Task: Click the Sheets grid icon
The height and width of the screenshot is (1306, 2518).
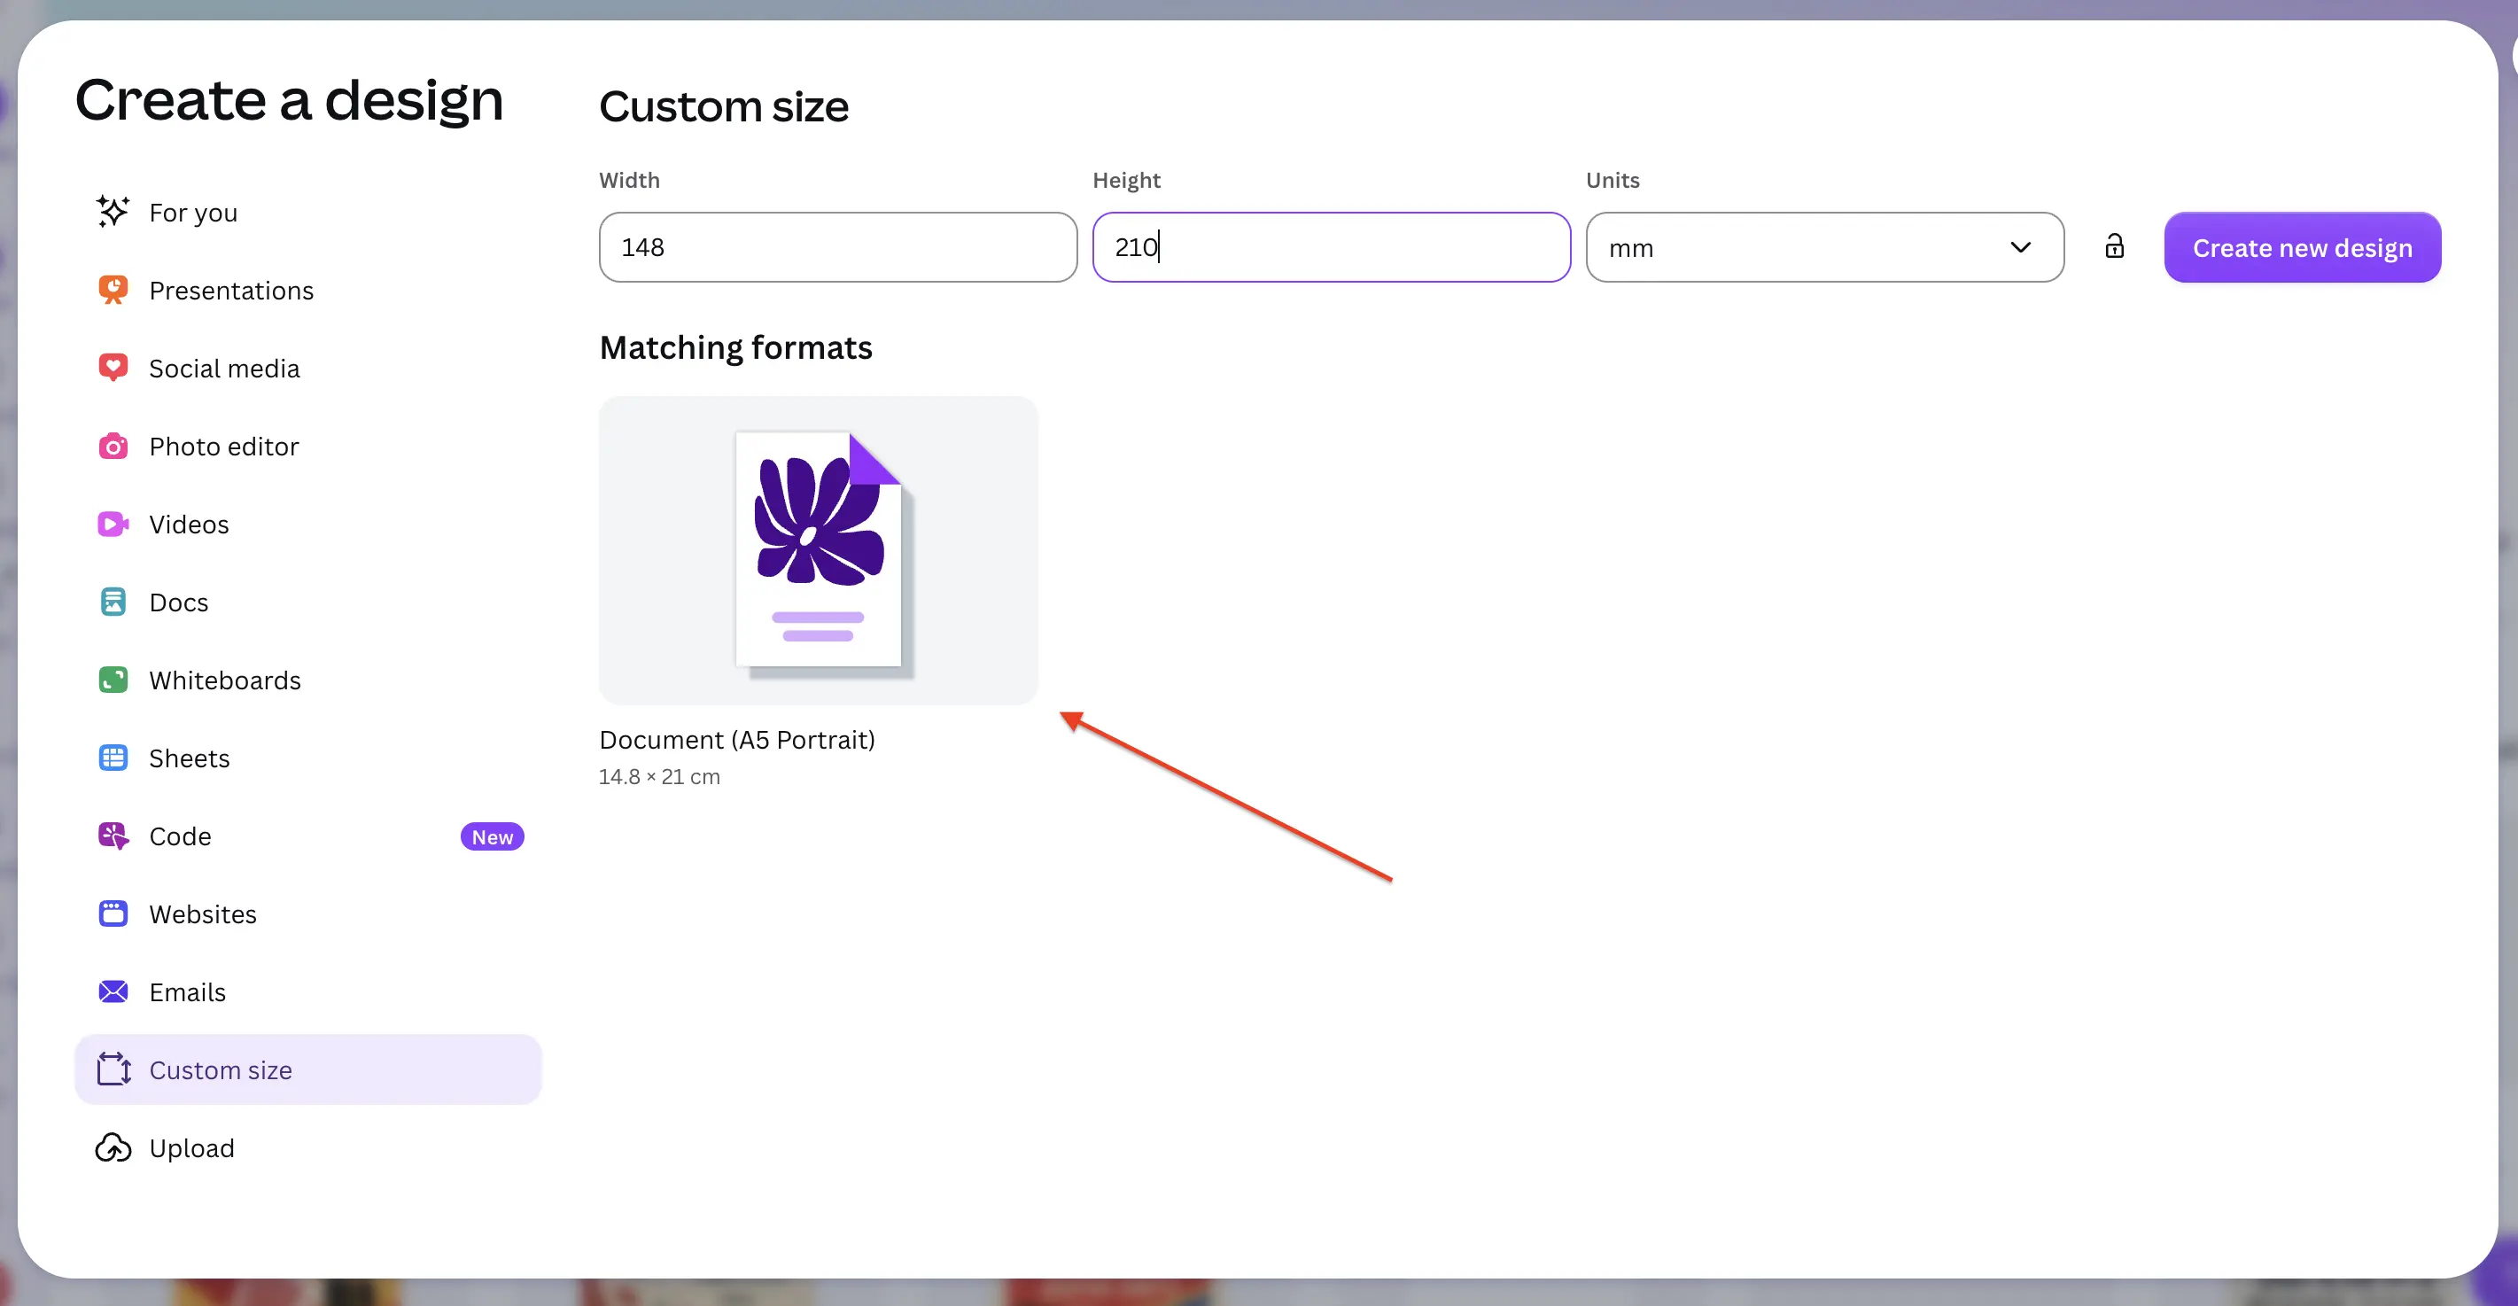Action: pyautogui.click(x=113, y=758)
